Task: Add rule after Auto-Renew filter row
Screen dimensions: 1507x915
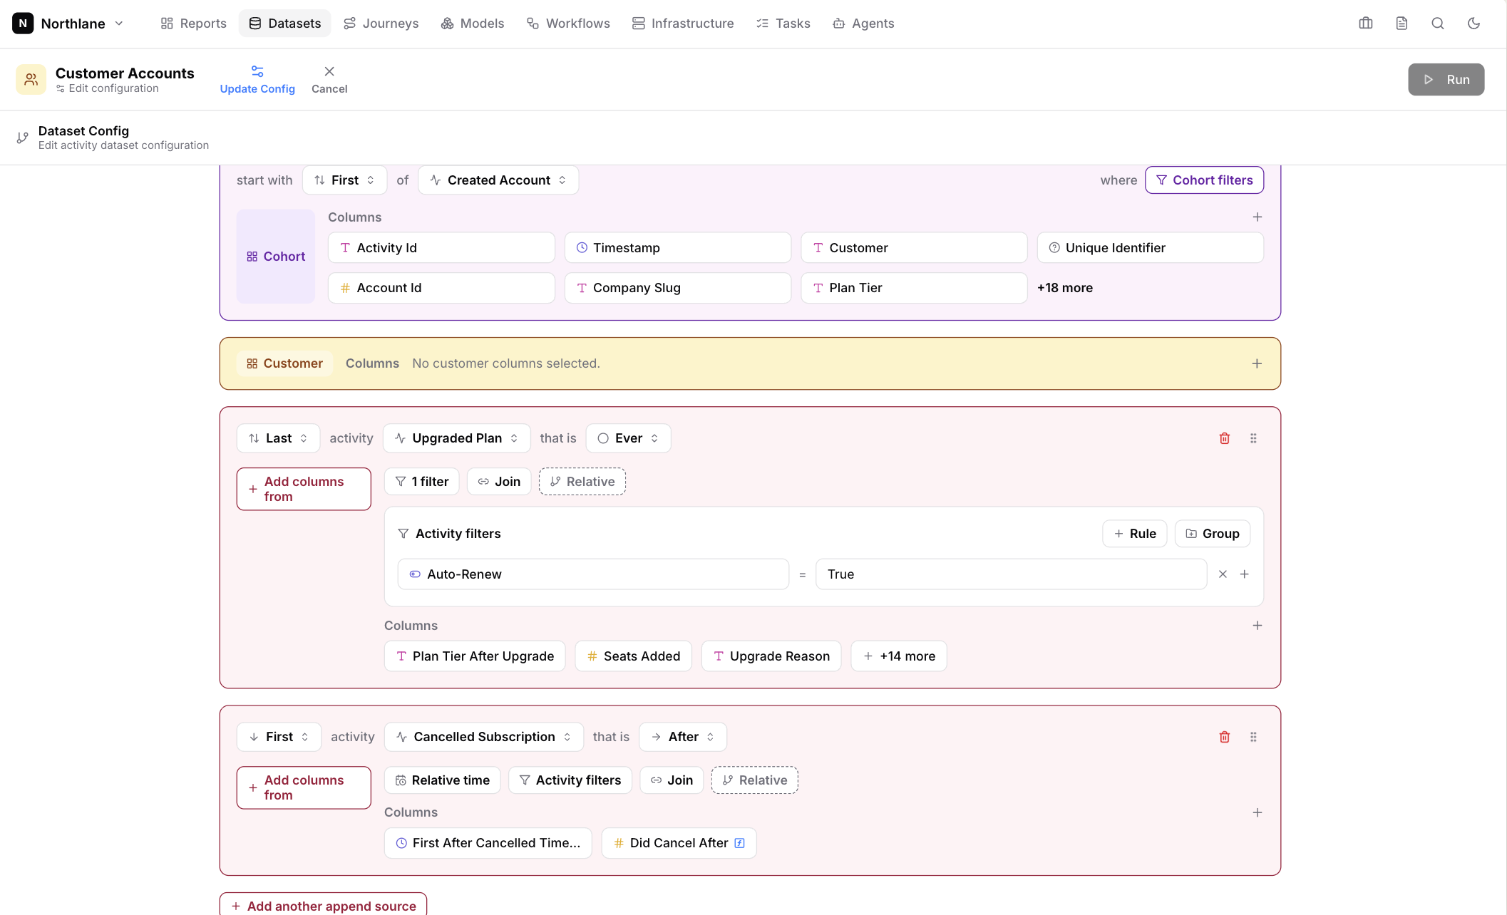Action: click(1244, 574)
